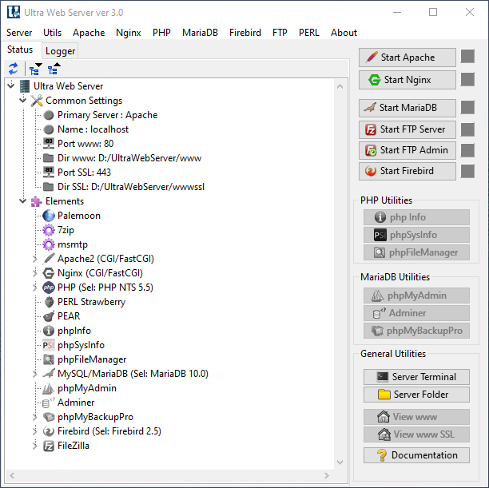Viewport: 489px width, 488px height.
Task: Click the MariaDB status indicator square
Action: tap(467, 107)
